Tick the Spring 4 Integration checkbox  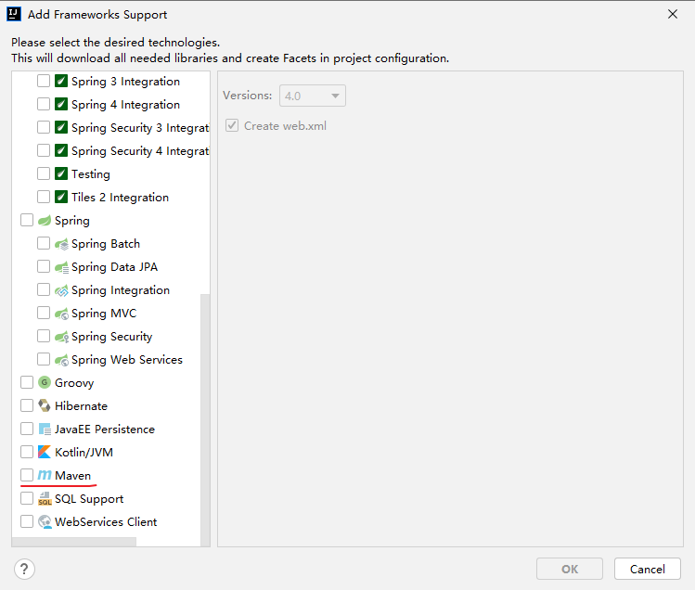[x=44, y=104]
